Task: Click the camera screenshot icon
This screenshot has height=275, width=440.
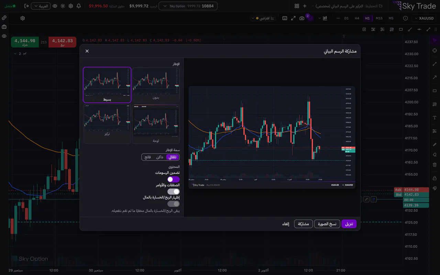Action: point(302,18)
